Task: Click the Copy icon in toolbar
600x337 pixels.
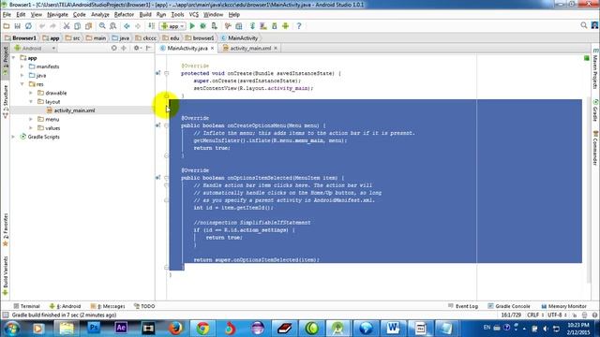Action: coord(77,26)
